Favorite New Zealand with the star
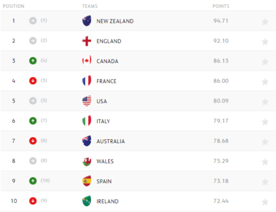276x212 pixels. click(265, 22)
